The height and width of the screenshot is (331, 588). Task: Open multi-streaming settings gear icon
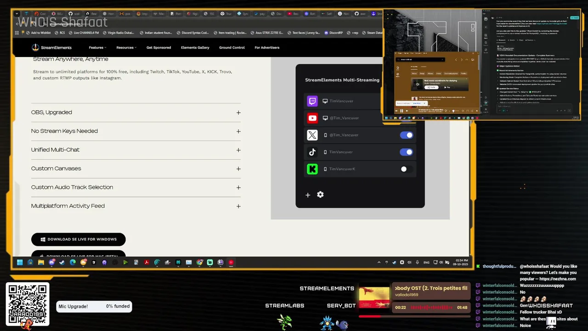click(320, 195)
